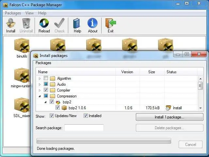The width and height of the screenshot is (209, 157).
Task: Click the 170,5 kB size cell
Action: click(x=153, y=108)
